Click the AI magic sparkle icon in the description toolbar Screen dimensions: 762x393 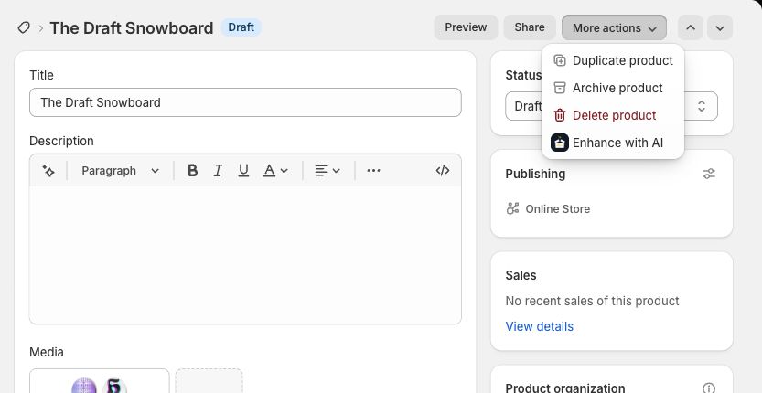(x=48, y=171)
